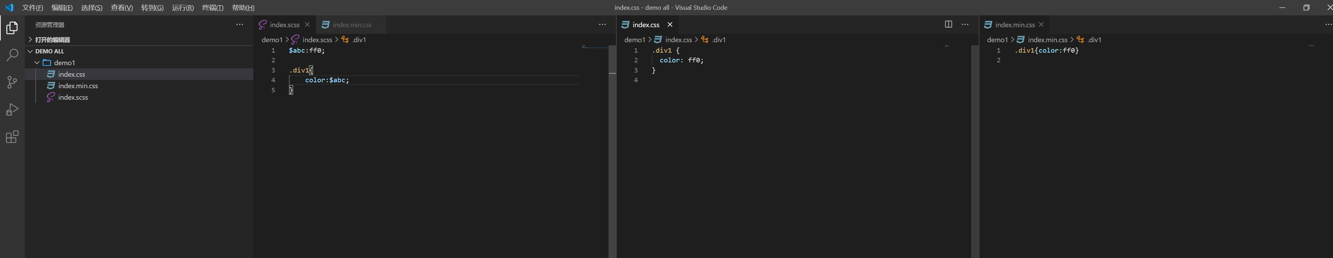This screenshot has width=1333, height=258.
Task: Open the Explorer panel more actions menu
Action: pyautogui.click(x=240, y=25)
